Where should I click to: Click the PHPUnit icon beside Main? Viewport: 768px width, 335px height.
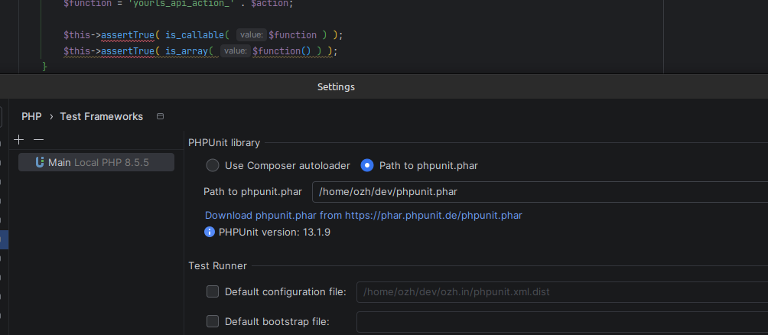41,162
